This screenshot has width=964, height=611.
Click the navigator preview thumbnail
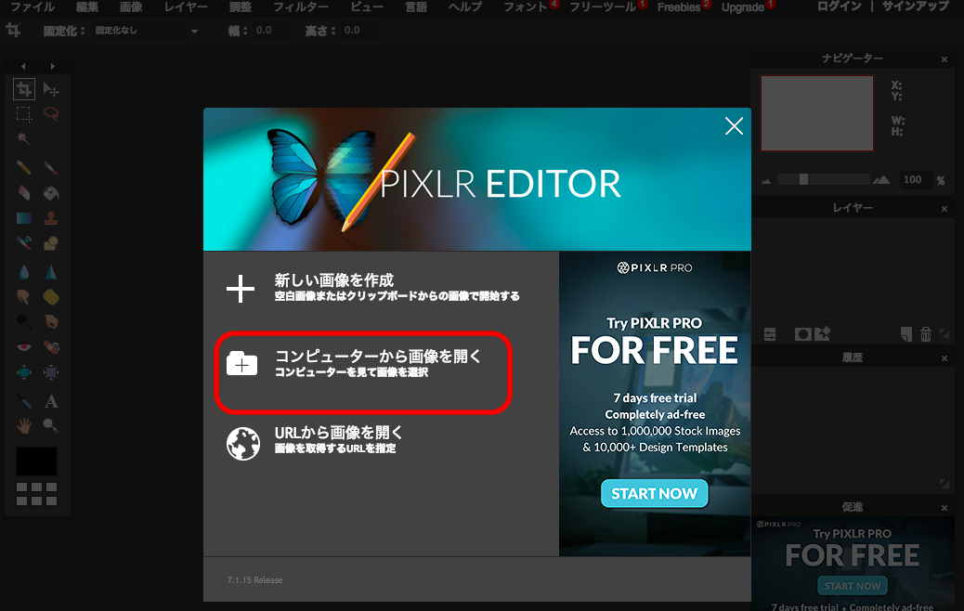point(817,113)
